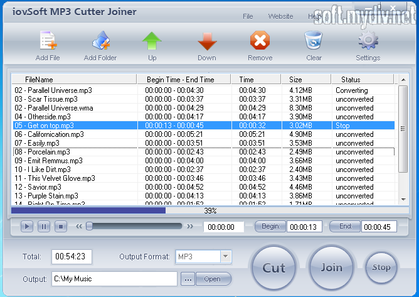Click file list scrollbar down arrow
This screenshot has height=297, width=419.
[x=403, y=200]
